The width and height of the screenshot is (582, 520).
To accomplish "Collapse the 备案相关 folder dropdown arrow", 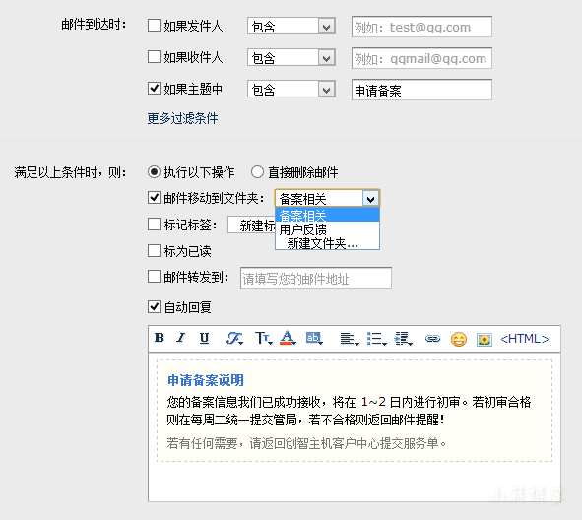I will [370, 199].
